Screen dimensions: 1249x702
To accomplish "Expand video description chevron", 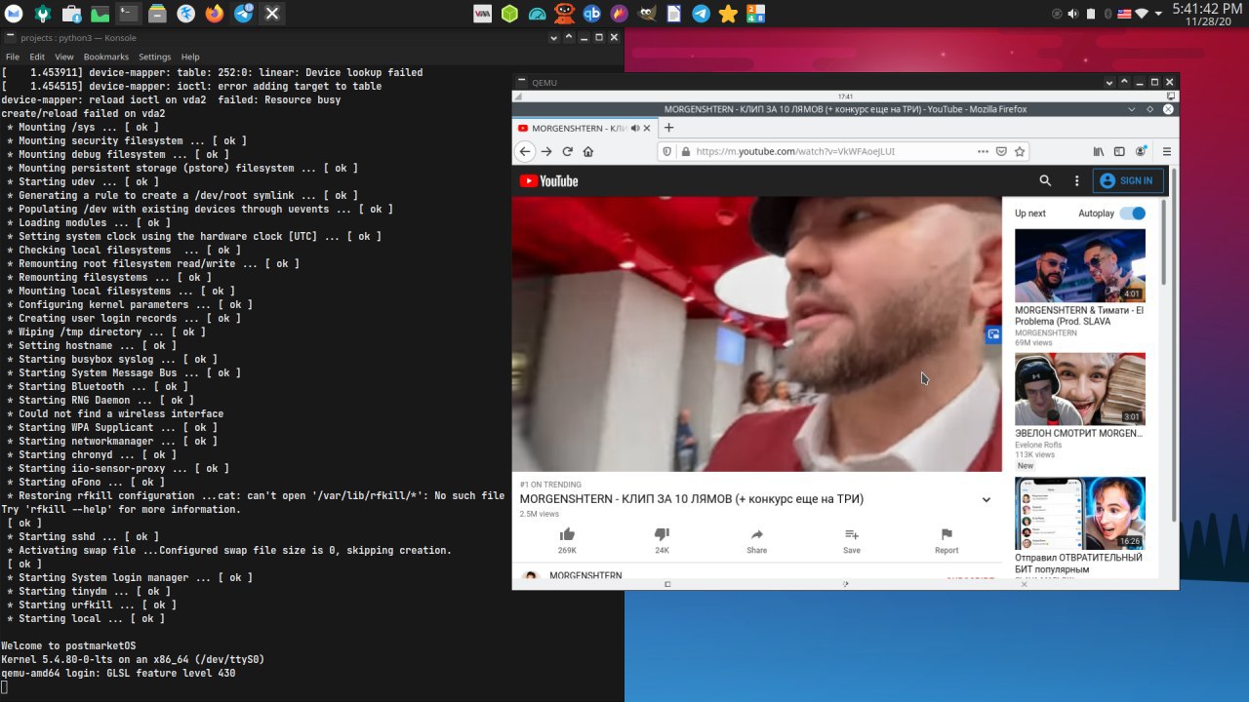I will pyautogui.click(x=987, y=500).
